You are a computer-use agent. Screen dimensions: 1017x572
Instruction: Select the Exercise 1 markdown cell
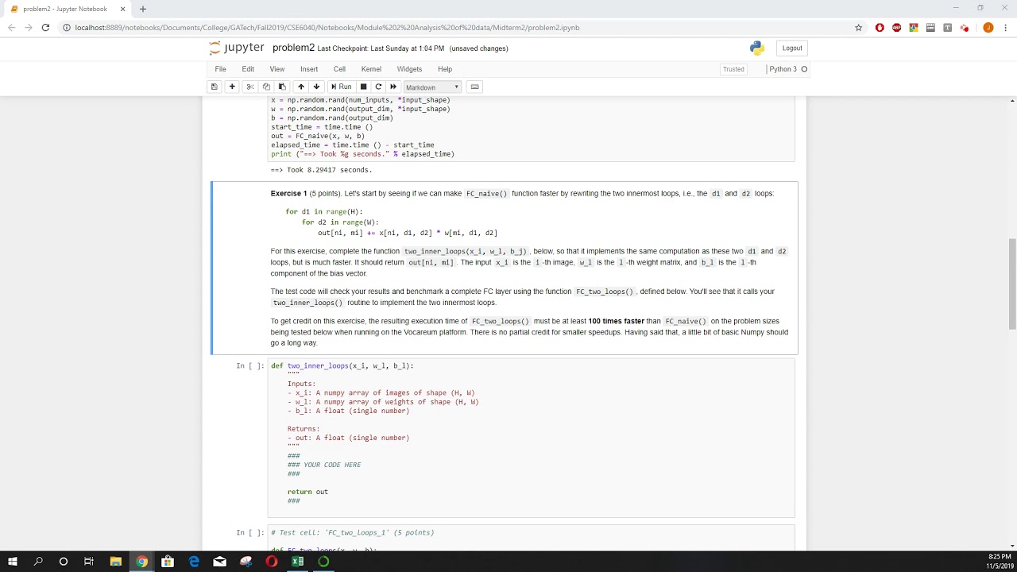(505, 268)
